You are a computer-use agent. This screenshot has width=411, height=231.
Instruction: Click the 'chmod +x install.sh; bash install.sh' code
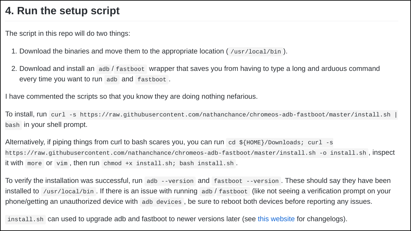coord(169,163)
